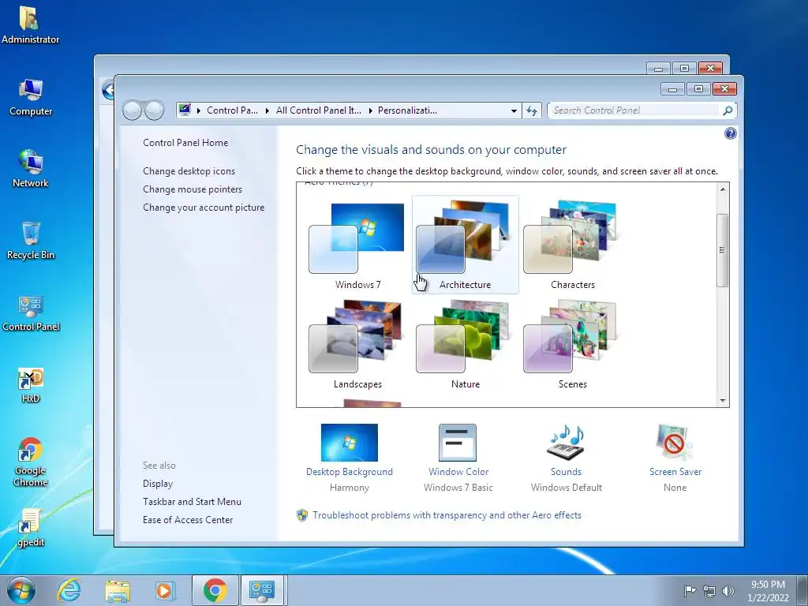
Task: Open Windows Media Player from taskbar
Action: coord(164,590)
